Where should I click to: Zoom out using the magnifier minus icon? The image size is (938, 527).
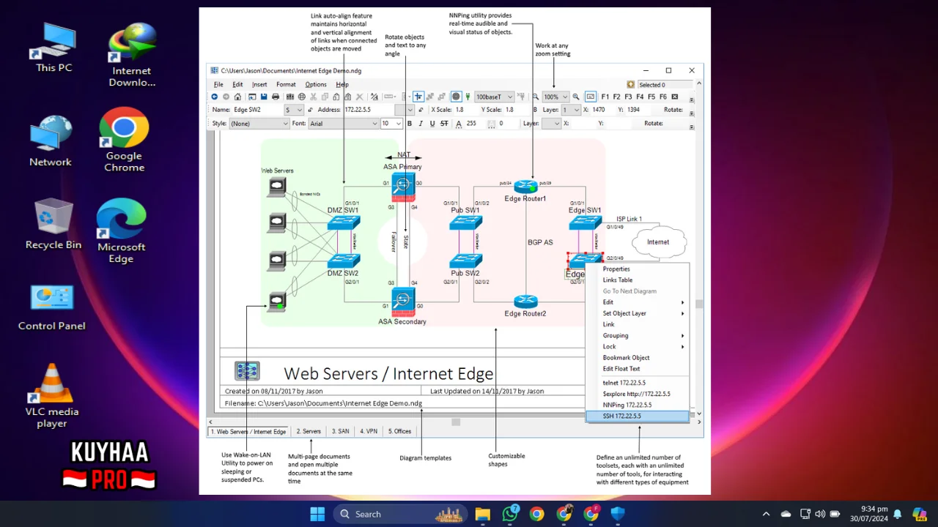[x=536, y=97]
